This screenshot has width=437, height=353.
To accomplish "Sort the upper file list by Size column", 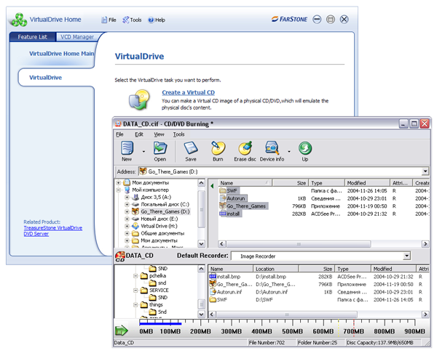I will 290,183.
